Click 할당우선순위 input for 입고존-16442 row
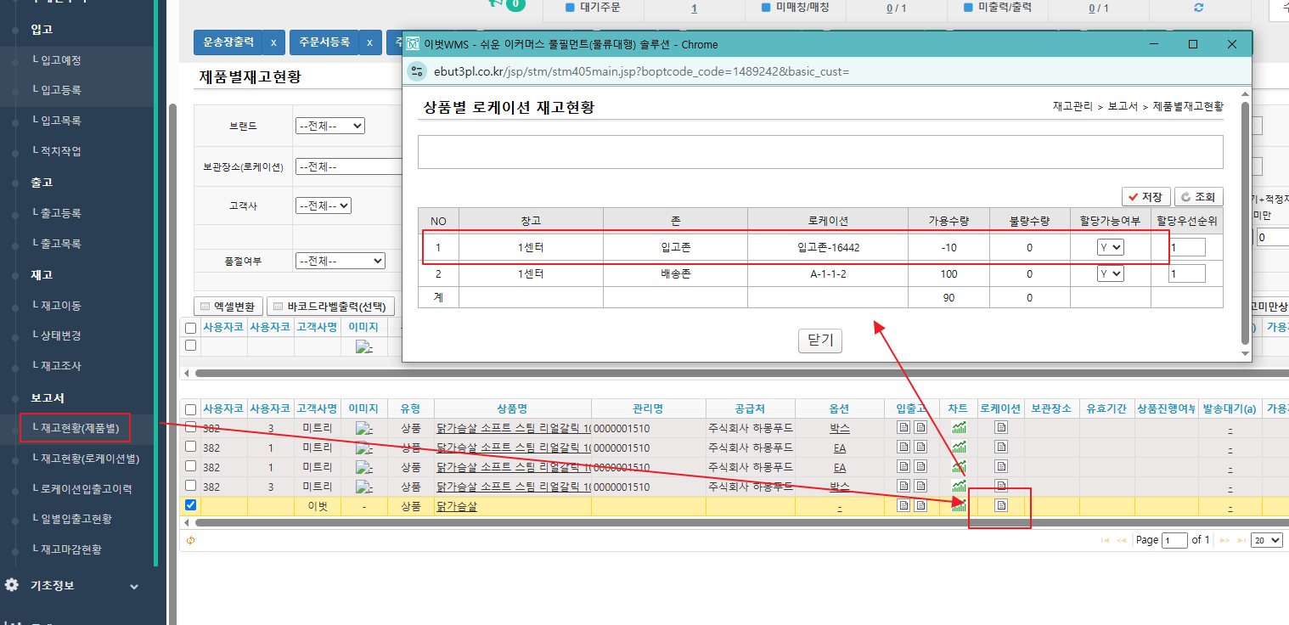Viewport: 1289px width, 625px height. [1187, 247]
